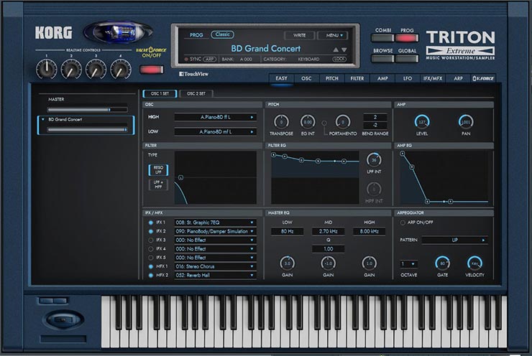Click the arpeggiator Gate knob
The image size is (532, 356).
pyautogui.click(x=443, y=263)
